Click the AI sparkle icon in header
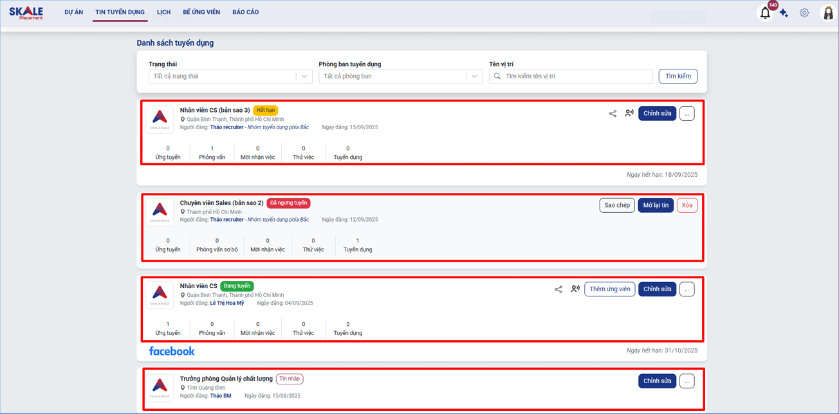This screenshot has width=839, height=414. 784,13
